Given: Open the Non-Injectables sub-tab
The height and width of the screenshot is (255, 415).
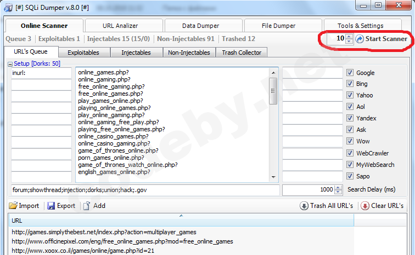Looking at the screenshot, I should click(189, 53).
